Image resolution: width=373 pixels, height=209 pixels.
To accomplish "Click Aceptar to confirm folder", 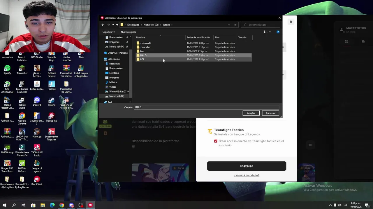I will point(251,113).
